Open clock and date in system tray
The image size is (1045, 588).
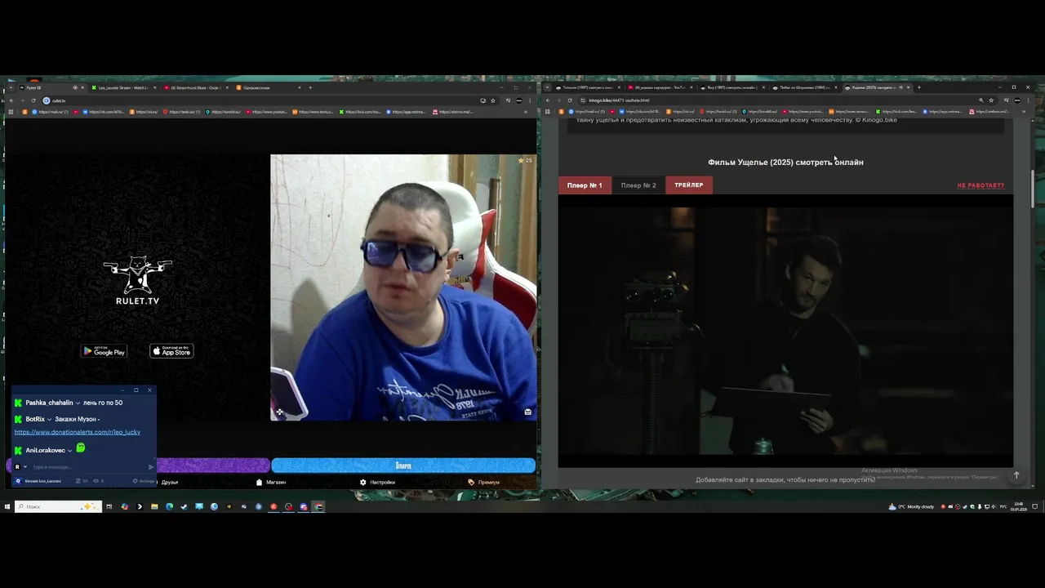1019,506
